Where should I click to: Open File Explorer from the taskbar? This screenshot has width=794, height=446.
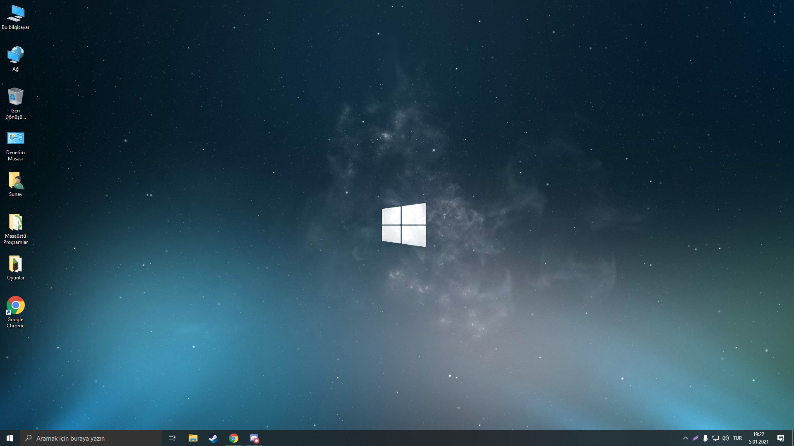(x=193, y=438)
